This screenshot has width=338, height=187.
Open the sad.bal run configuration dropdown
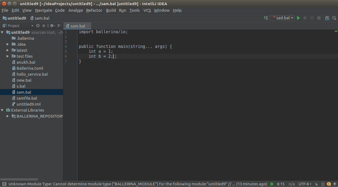tap(282, 18)
